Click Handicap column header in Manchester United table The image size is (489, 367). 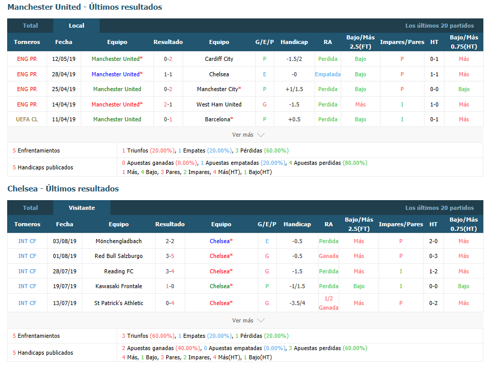pyautogui.click(x=294, y=42)
